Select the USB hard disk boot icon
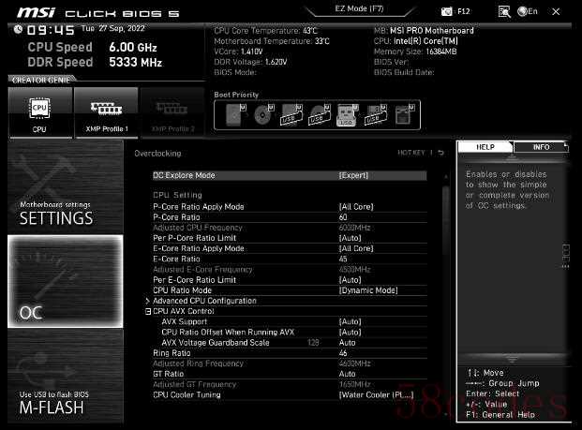This screenshot has height=430, width=582. (x=291, y=115)
